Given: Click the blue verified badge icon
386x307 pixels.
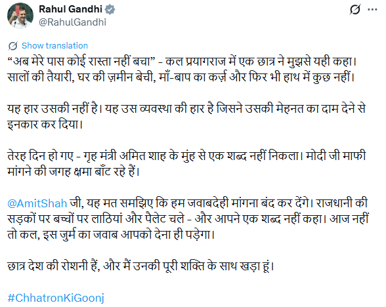Looking at the screenshot, I should pyautogui.click(x=110, y=9).
